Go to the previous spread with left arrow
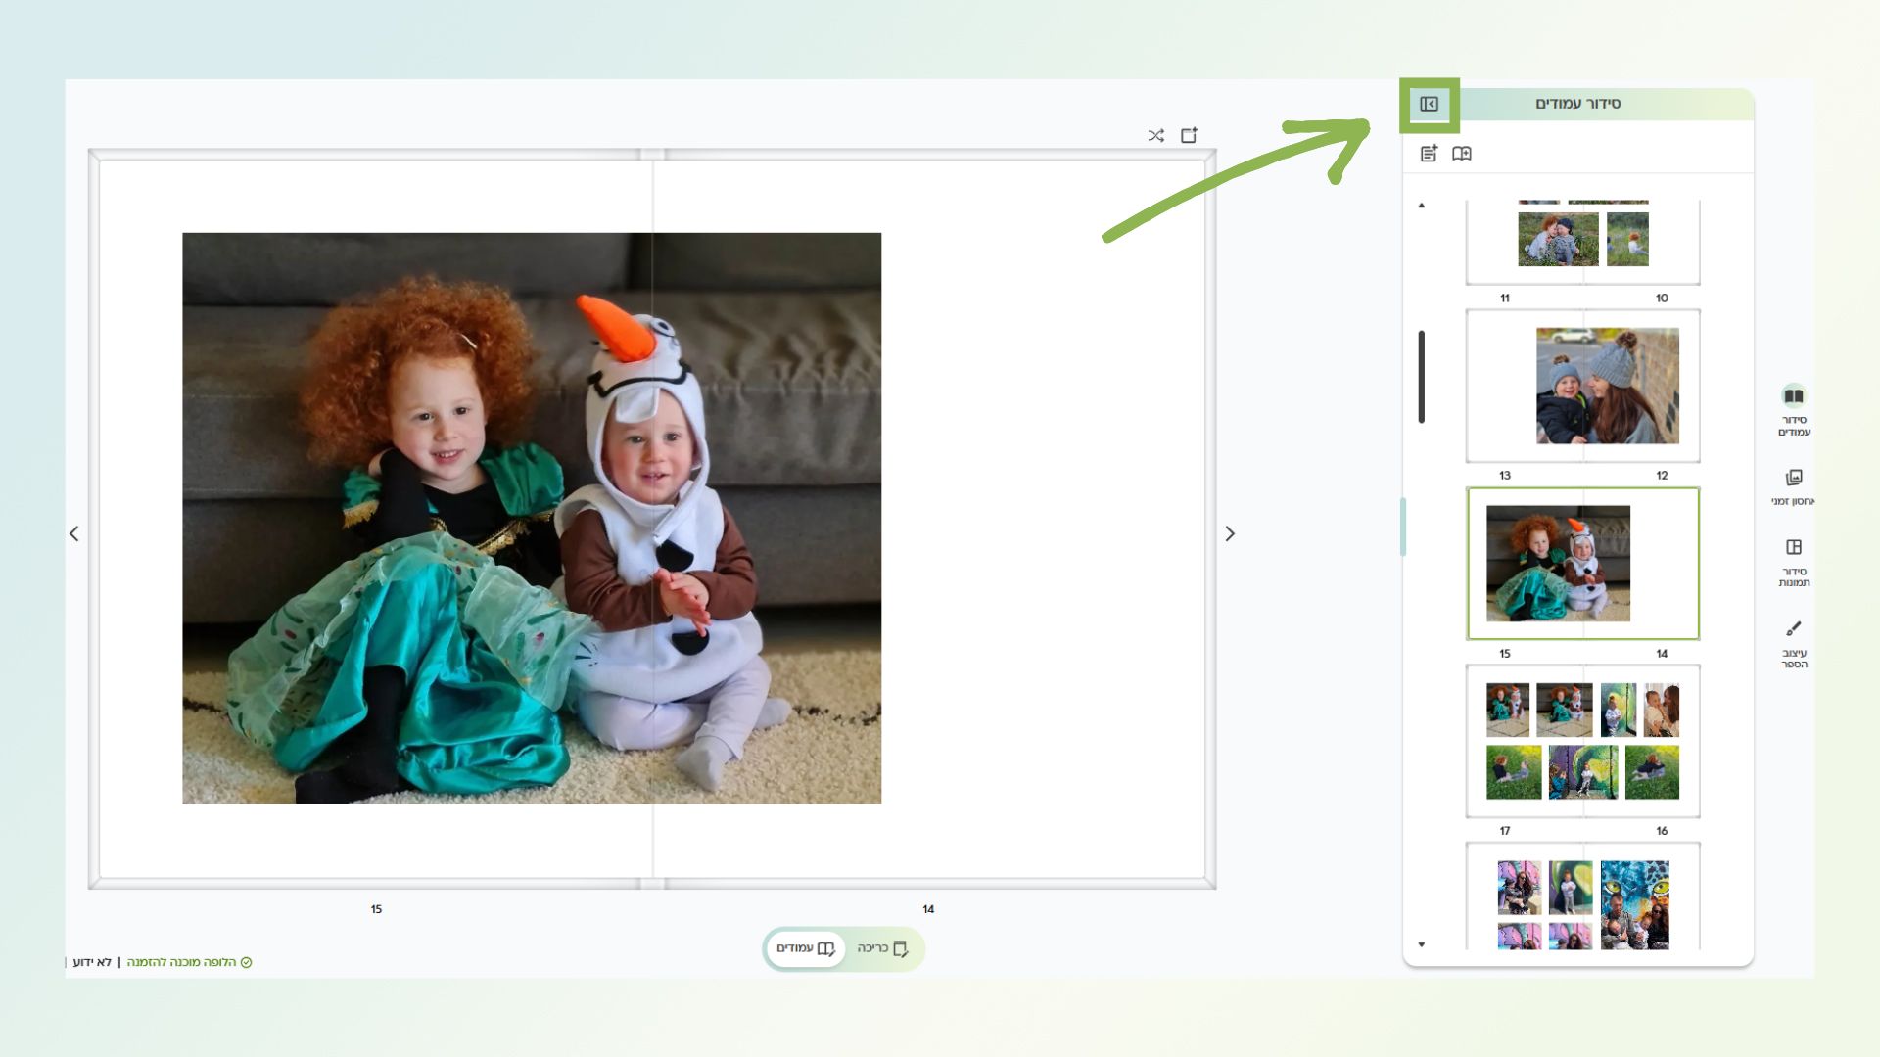1880x1057 pixels. (x=74, y=533)
